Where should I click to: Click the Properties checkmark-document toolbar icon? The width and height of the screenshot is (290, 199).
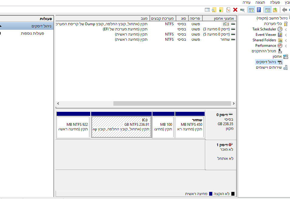tap(228, 10)
